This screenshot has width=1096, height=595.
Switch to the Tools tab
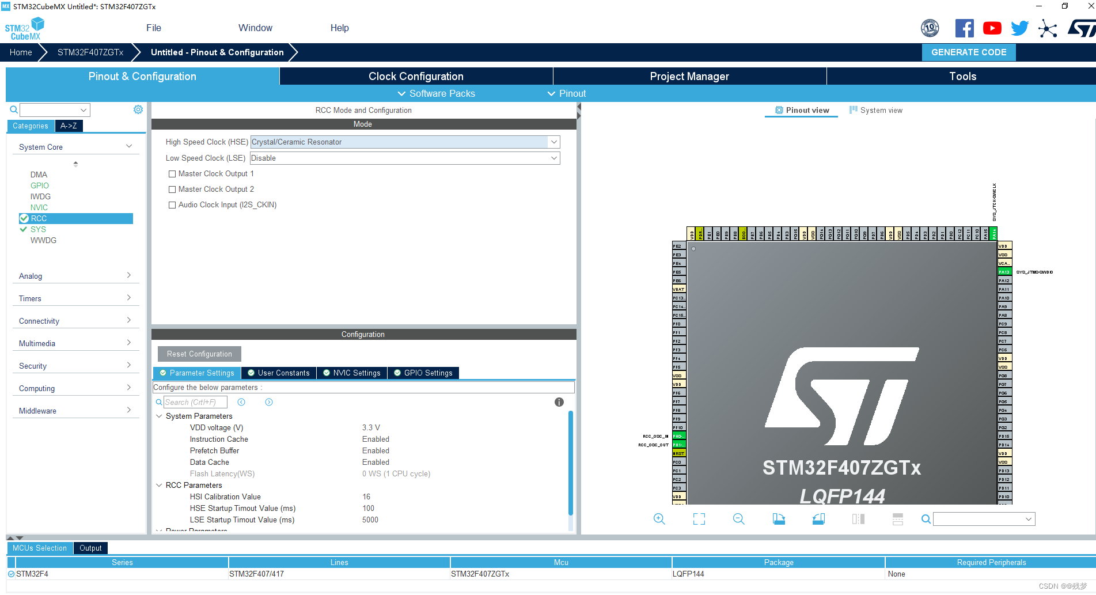(x=962, y=76)
